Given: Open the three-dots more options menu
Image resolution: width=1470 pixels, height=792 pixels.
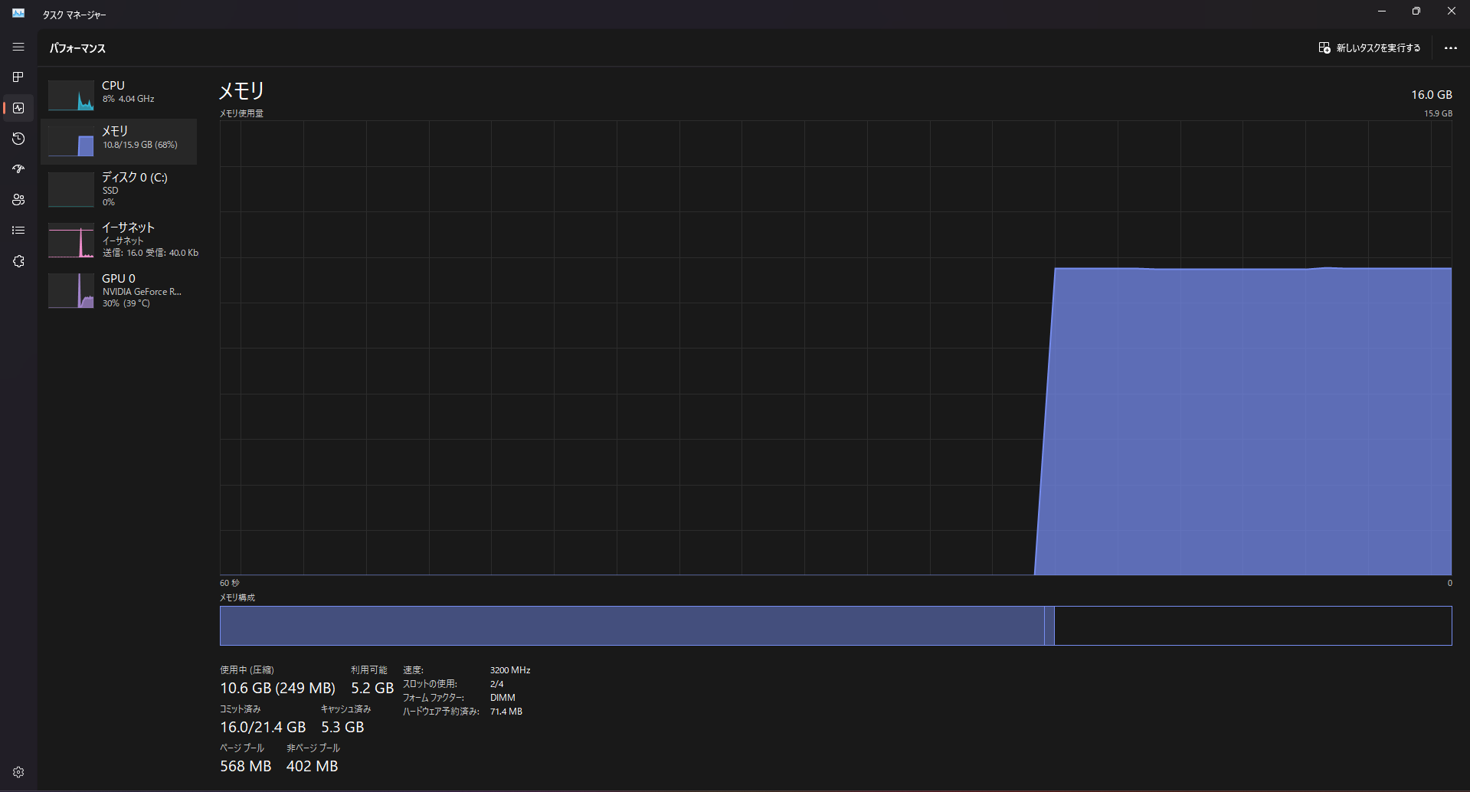Looking at the screenshot, I should (1450, 47).
